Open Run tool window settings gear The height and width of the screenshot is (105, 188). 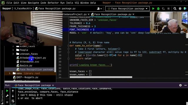coord(180,85)
